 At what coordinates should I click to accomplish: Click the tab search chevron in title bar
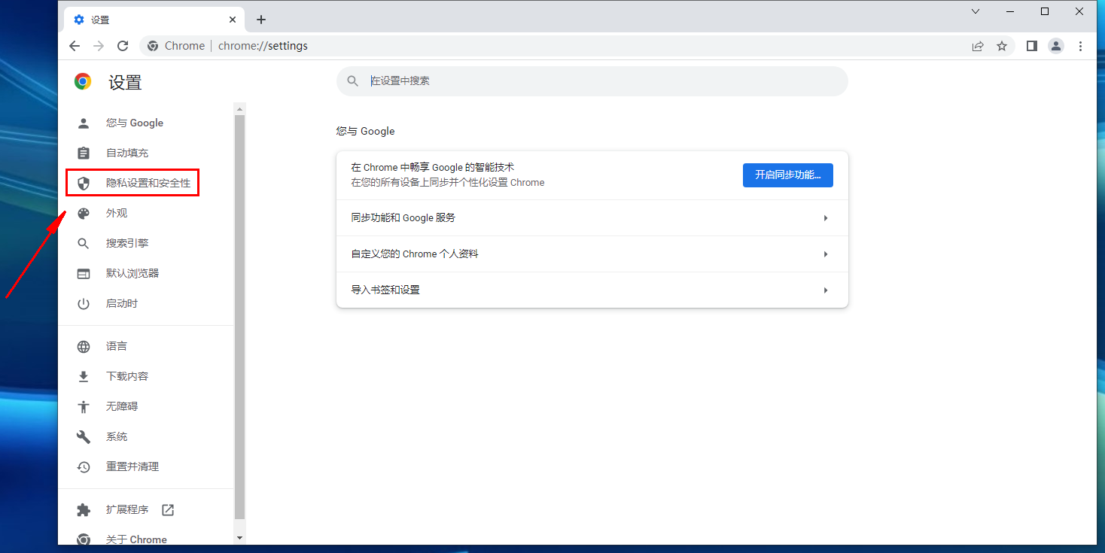976,11
